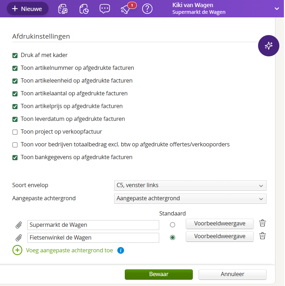Set Supermarkt de Wagen as standard background

click(x=173, y=225)
